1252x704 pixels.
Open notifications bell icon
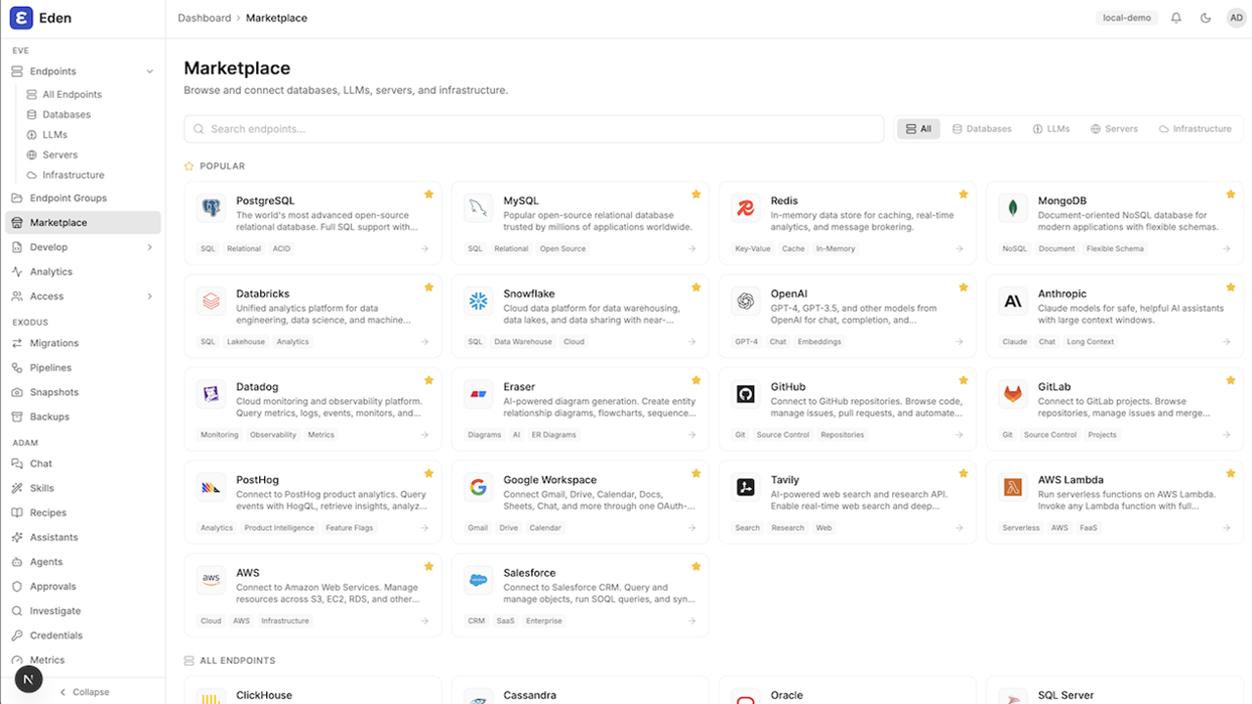(1177, 18)
